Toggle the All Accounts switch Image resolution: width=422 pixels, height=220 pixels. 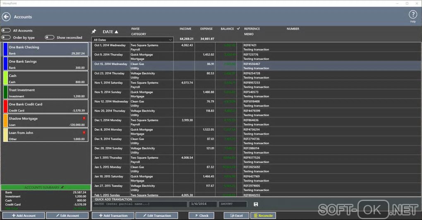pos(6,30)
